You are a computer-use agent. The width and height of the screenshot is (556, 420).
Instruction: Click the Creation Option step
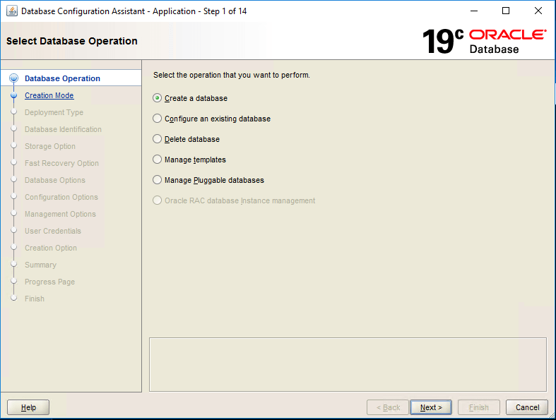[x=51, y=248]
